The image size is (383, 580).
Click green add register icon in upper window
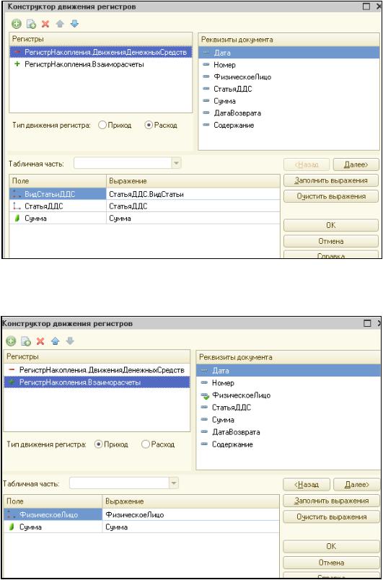[x=17, y=24]
